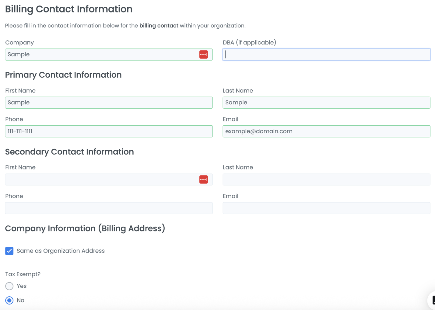Click the "DBA (if applicable)" label
The height and width of the screenshot is (310, 435).
click(249, 43)
